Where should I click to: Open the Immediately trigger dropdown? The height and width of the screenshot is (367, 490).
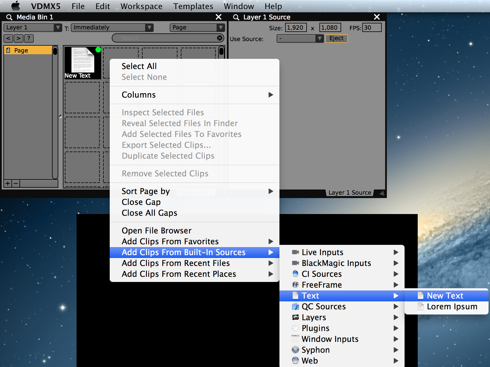pyautogui.click(x=112, y=27)
